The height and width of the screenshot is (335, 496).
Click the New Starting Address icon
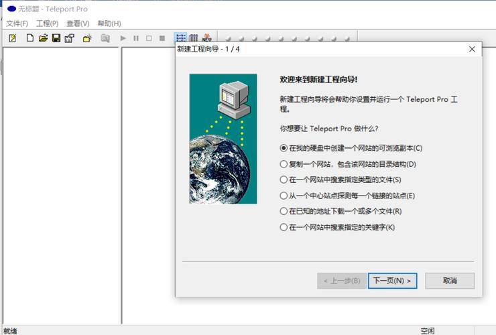click(x=87, y=38)
